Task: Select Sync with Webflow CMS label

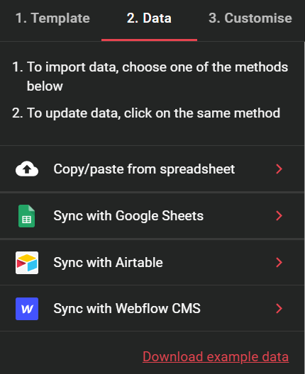Action: pyautogui.click(x=127, y=308)
